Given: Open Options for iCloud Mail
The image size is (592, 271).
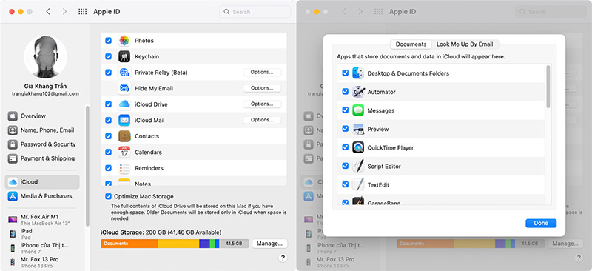Looking at the screenshot, I should tap(262, 120).
